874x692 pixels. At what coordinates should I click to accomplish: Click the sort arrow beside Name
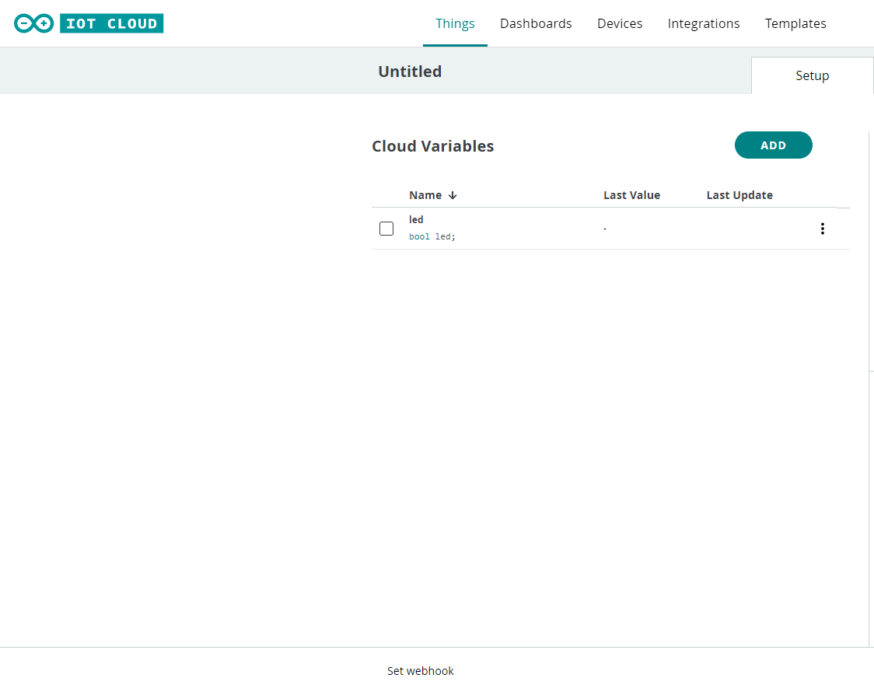[x=453, y=195]
